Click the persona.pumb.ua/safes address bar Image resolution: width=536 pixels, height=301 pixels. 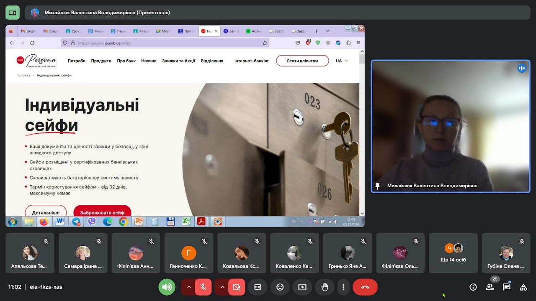point(165,43)
